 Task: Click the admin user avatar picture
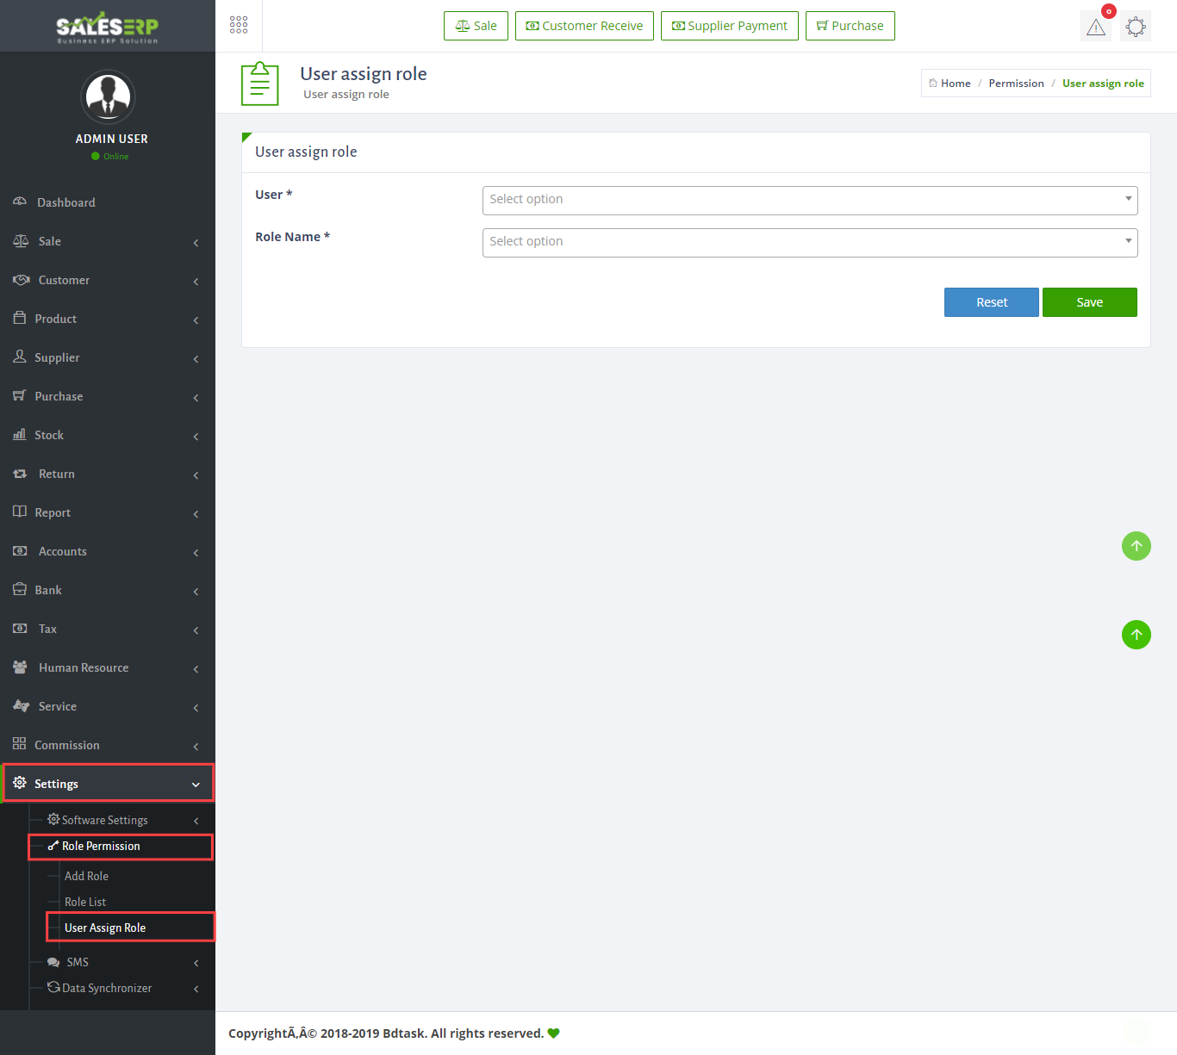coord(108,96)
